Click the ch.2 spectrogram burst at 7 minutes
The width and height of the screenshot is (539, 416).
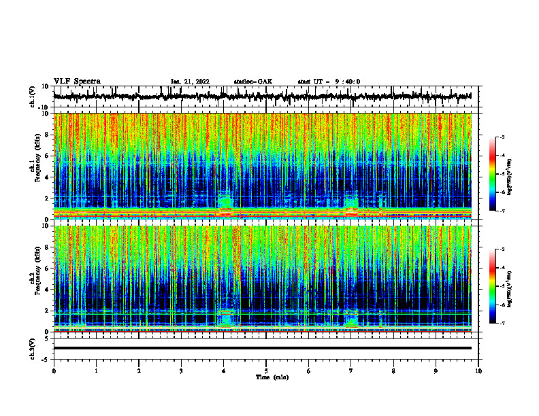coord(351,318)
